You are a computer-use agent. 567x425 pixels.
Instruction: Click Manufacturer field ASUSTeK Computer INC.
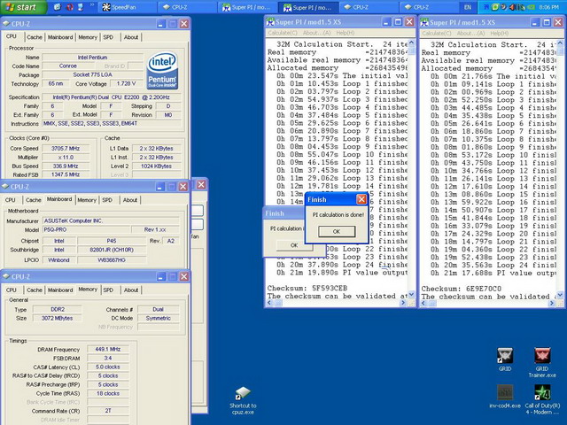[x=111, y=220]
